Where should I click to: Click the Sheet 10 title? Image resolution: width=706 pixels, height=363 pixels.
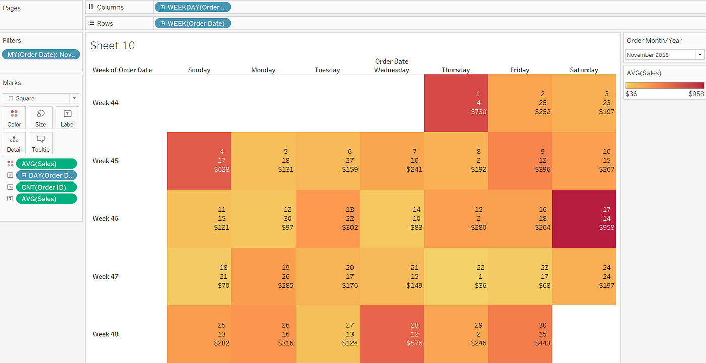(112, 45)
